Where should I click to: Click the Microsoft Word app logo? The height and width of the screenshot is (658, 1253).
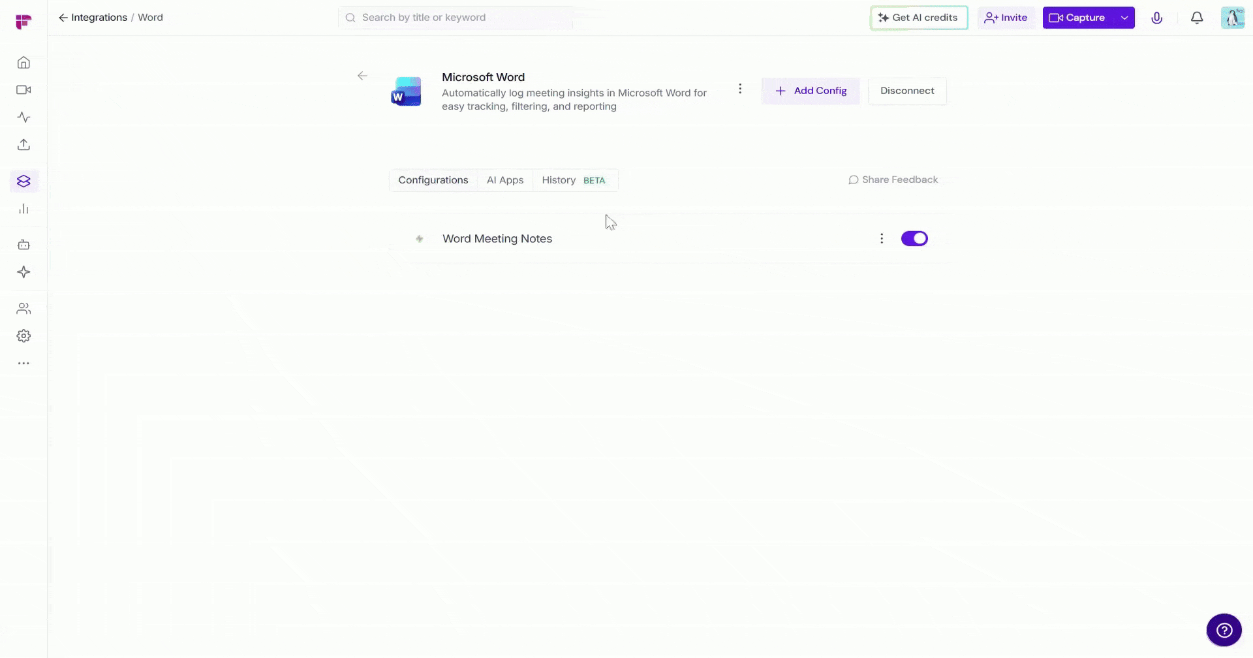click(x=406, y=92)
